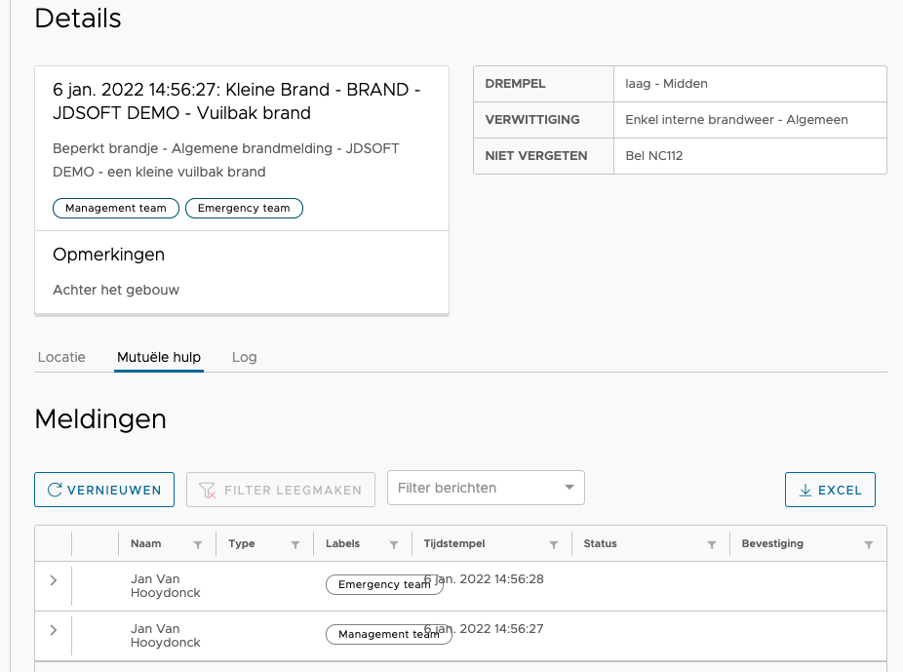The width and height of the screenshot is (903, 672).
Task: Click the Status column filter icon
Action: click(712, 545)
